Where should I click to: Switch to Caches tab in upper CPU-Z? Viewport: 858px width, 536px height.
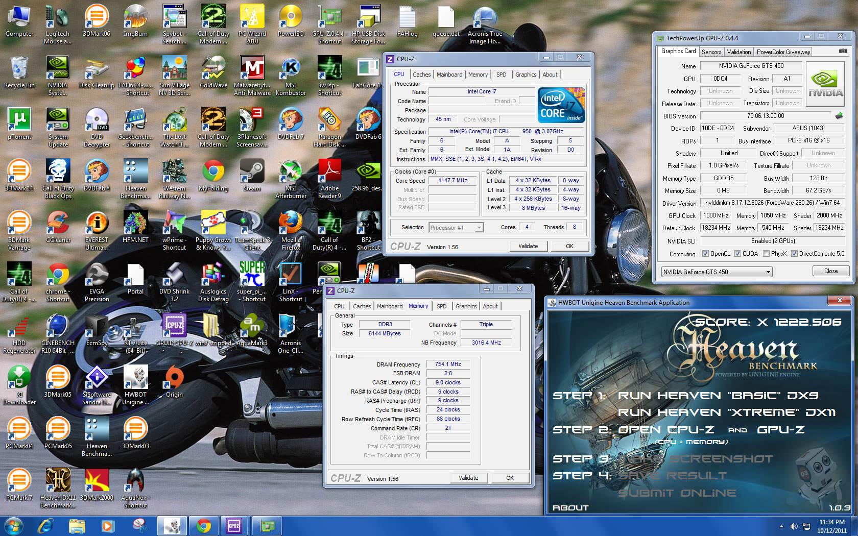[x=422, y=75]
